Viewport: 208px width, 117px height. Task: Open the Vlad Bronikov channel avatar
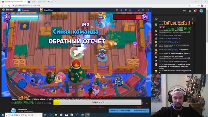(13, 110)
